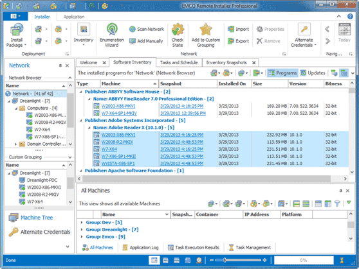Viewport: 359px width, 269px height.
Task: Select Dreamlight-PDC in Custom Grouping tree
Action: pyautogui.click(x=42, y=180)
